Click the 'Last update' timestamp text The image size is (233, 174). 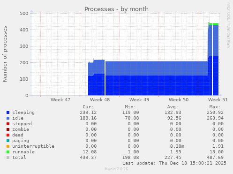tap(174, 163)
